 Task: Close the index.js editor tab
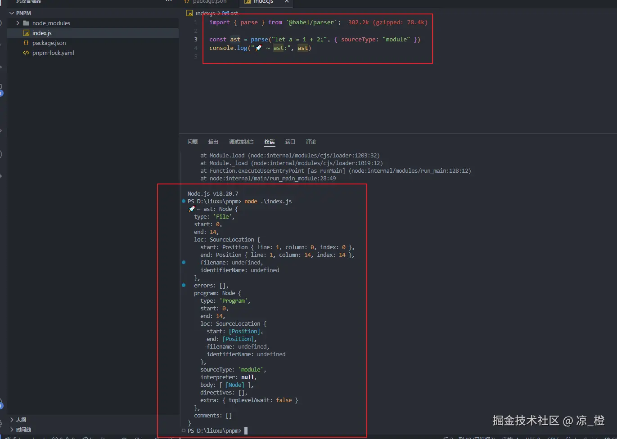click(x=287, y=2)
